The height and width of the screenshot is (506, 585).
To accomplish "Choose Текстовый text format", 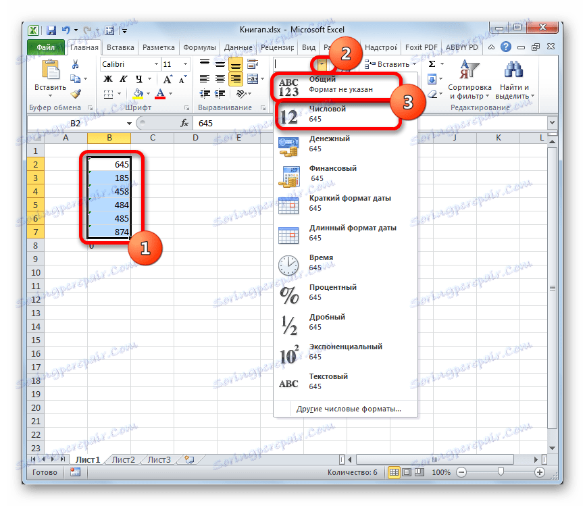I will point(345,382).
